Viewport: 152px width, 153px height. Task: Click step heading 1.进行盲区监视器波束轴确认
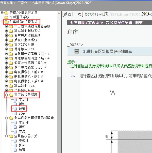click(x=108, y=51)
